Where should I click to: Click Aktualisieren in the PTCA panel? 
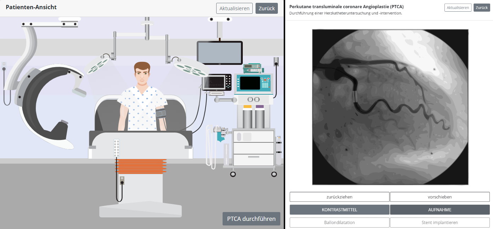pyautogui.click(x=458, y=7)
